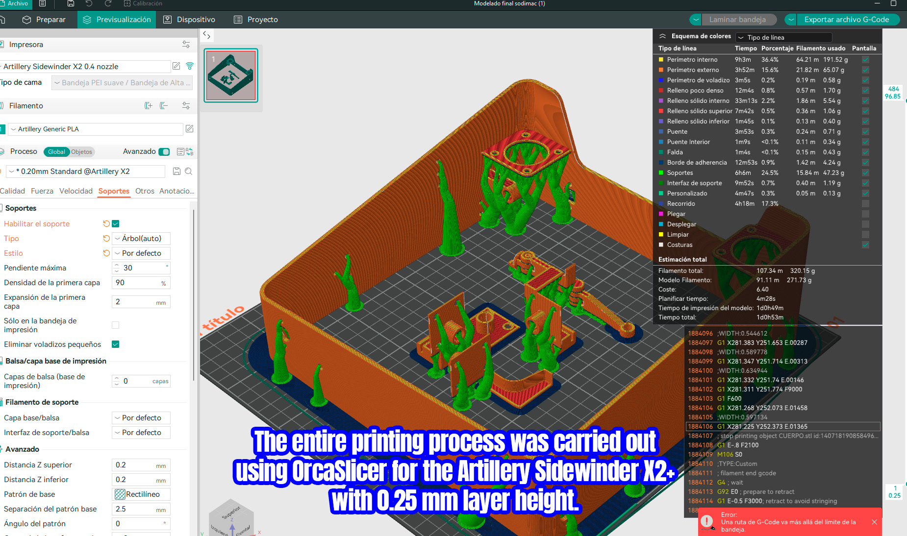Click the compare presets A/B icon
The height and width of the screenshot is (536, 907).
[x=189, y=152]
